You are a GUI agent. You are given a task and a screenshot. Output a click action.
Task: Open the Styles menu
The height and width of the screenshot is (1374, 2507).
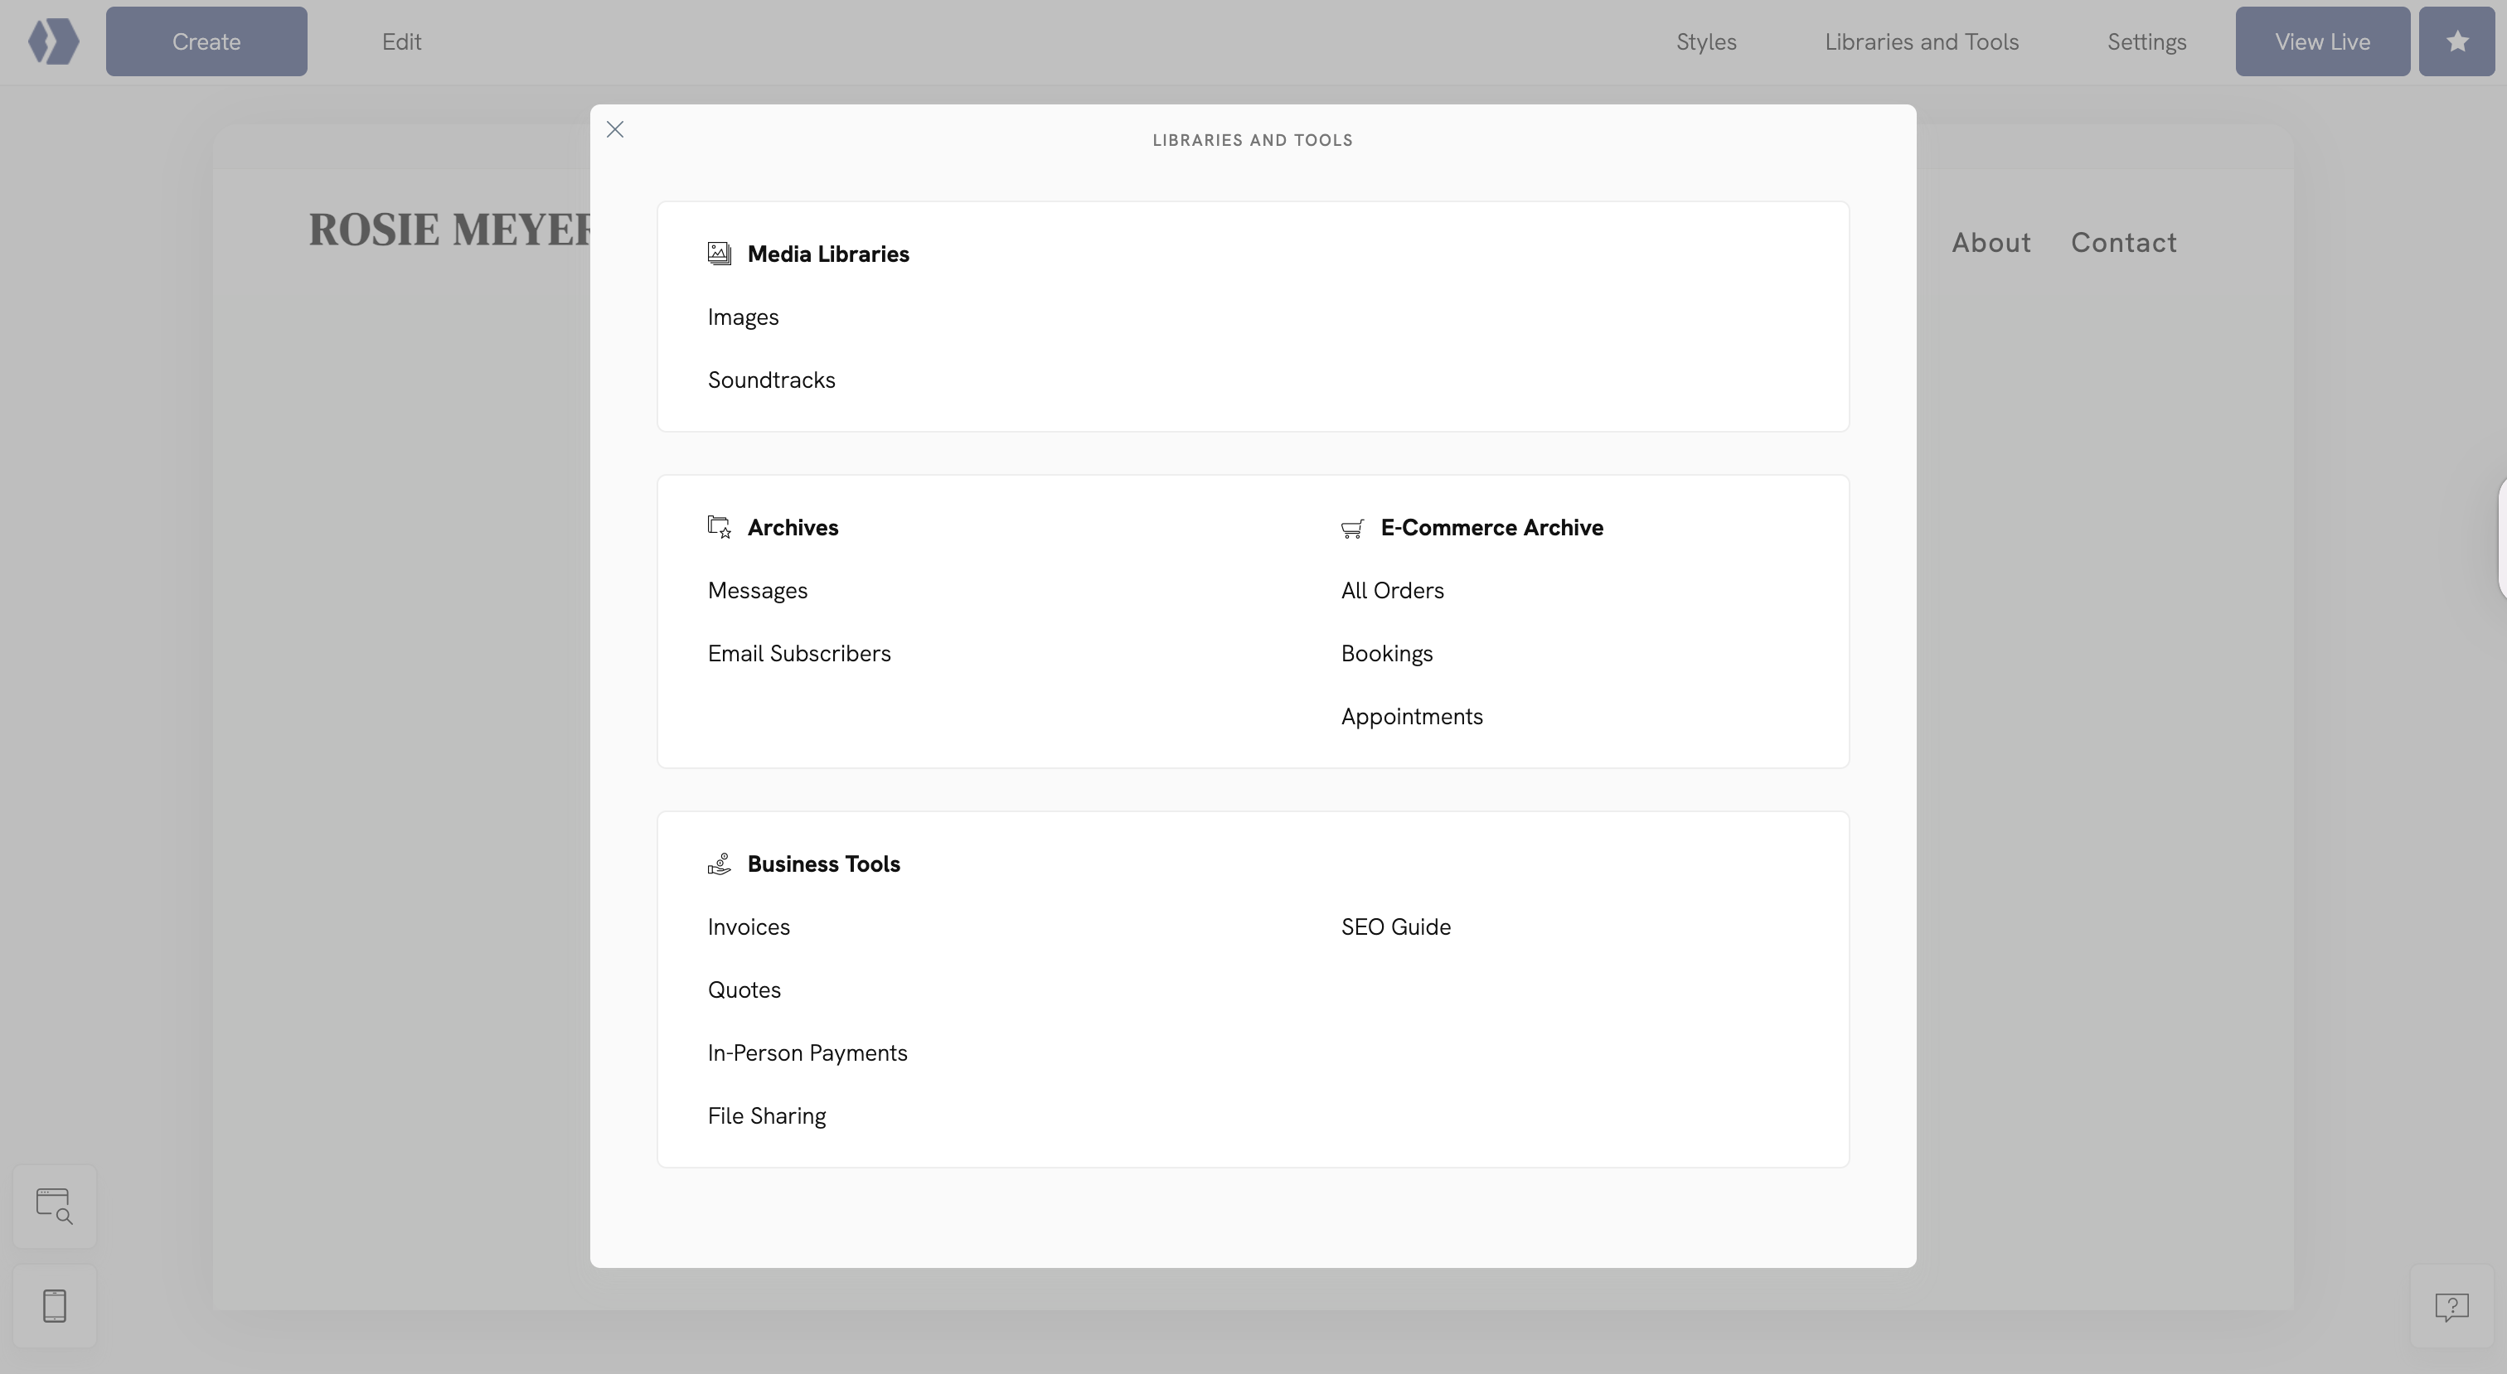tap(1706, 41)
